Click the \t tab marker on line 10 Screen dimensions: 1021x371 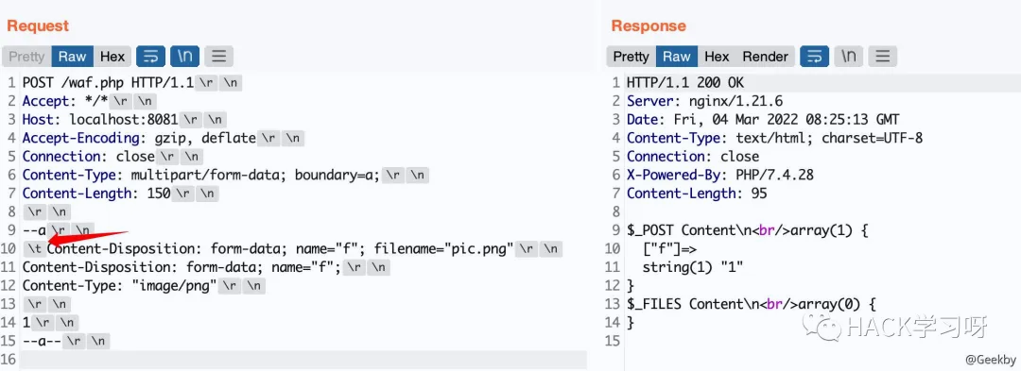coord(34,249)
